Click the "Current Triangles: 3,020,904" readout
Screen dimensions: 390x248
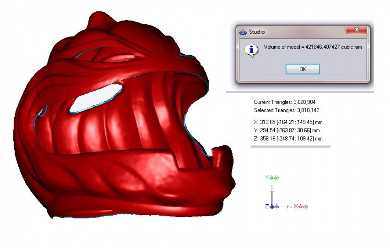[x=284, y=102]
